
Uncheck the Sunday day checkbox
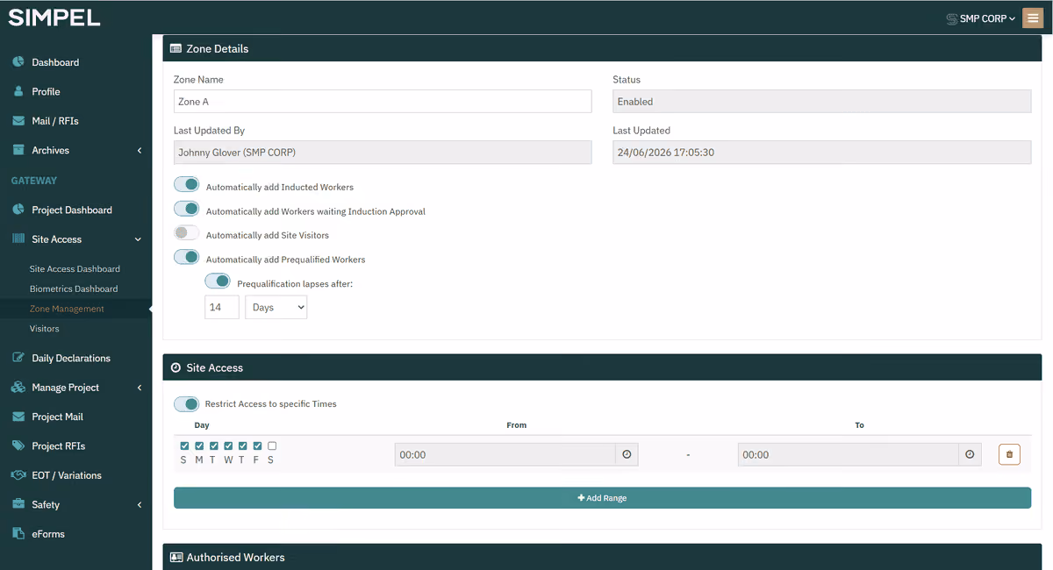(x=184, y=446)
